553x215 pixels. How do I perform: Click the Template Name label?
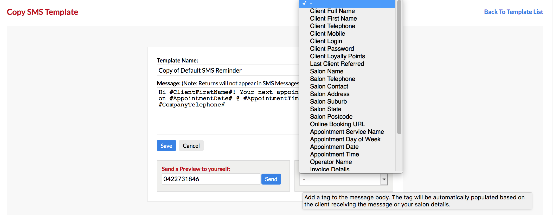point(177,60)
